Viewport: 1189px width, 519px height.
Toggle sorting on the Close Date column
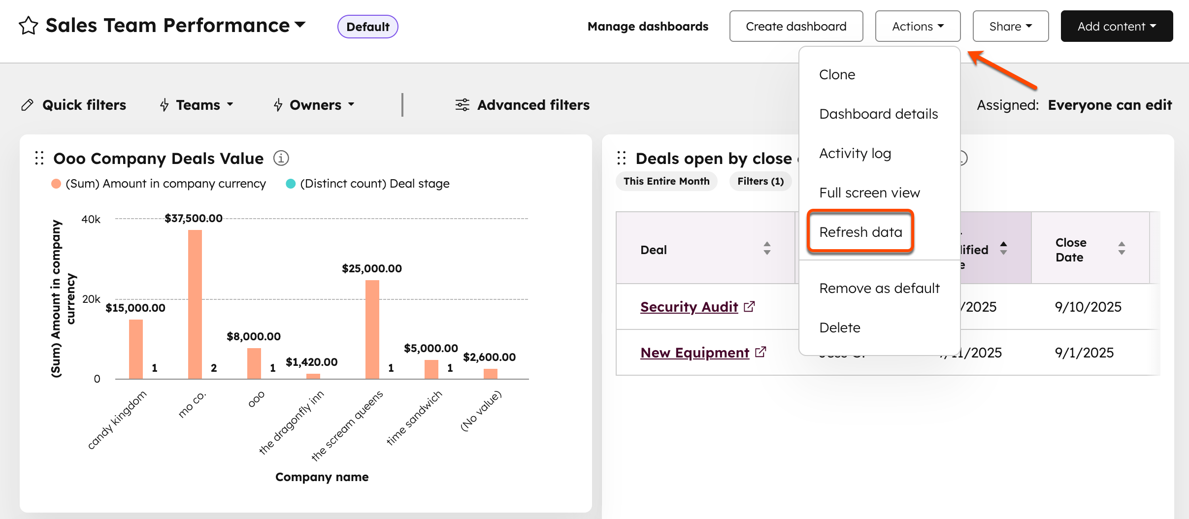[1122, 249]
